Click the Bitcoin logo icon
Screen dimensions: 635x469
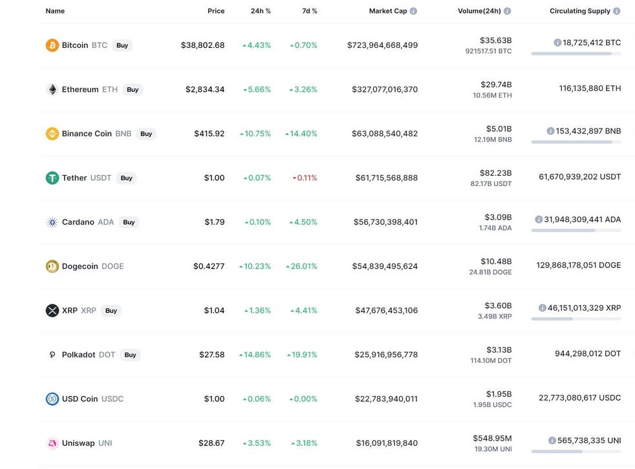coord(52,45)
